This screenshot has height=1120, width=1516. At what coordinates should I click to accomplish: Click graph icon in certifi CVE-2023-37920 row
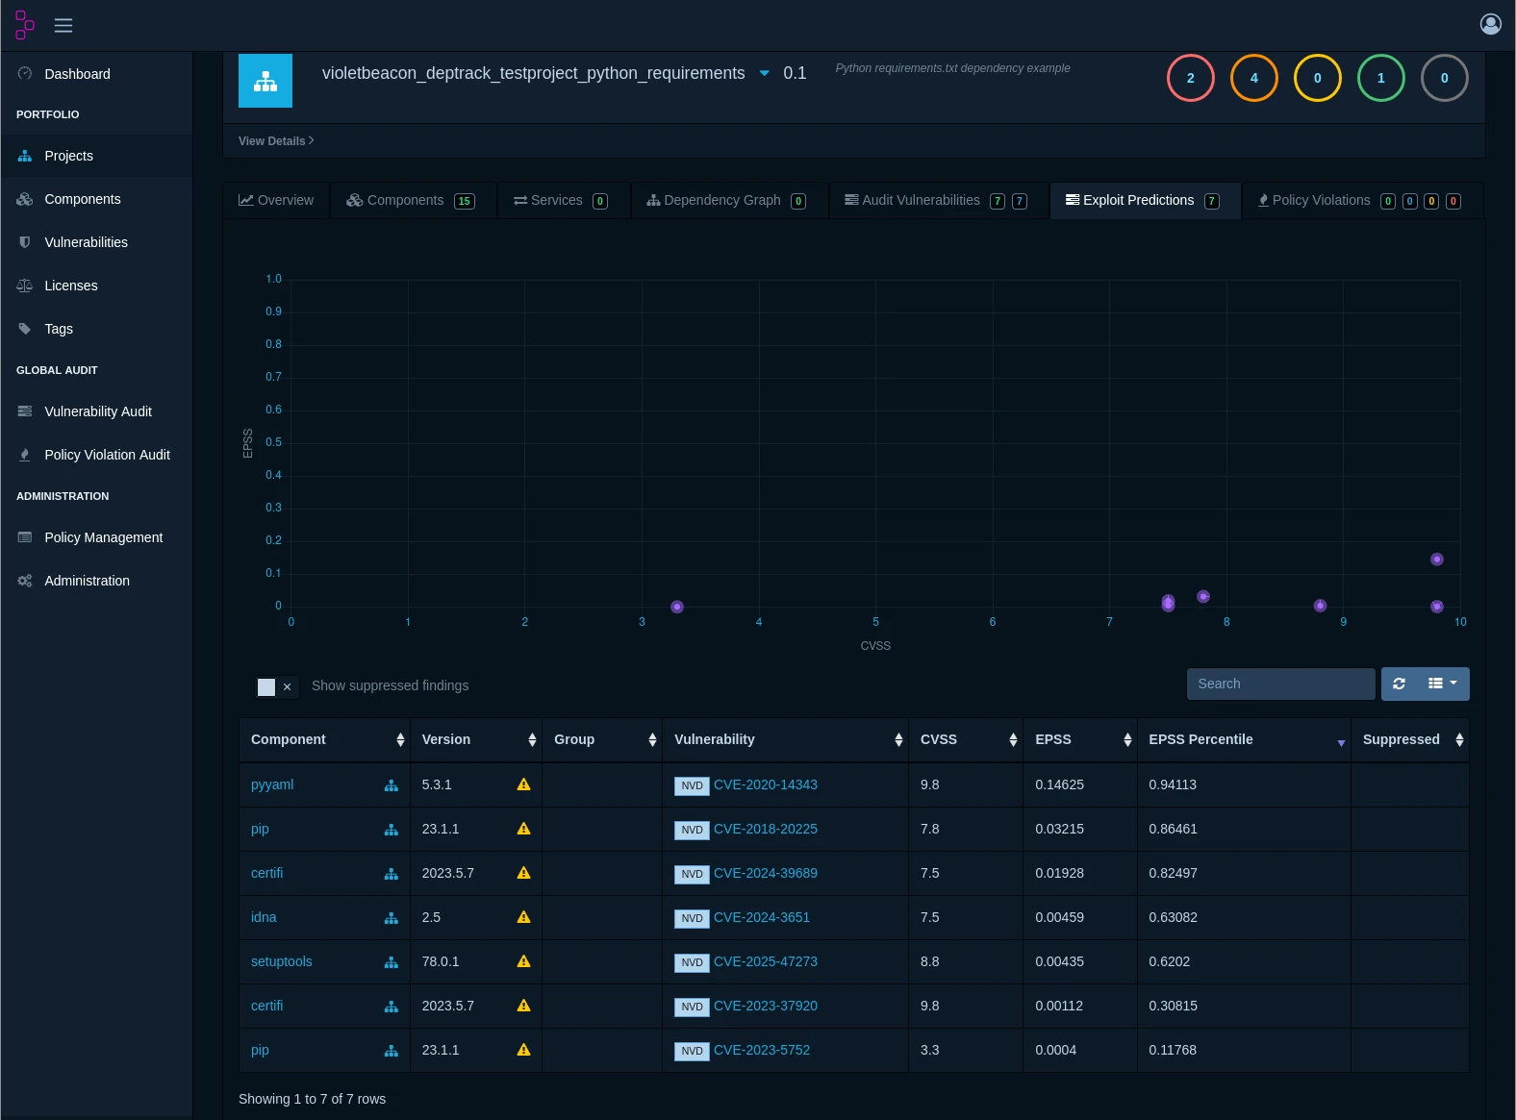pyautogui.click(x=392, y=1007)
